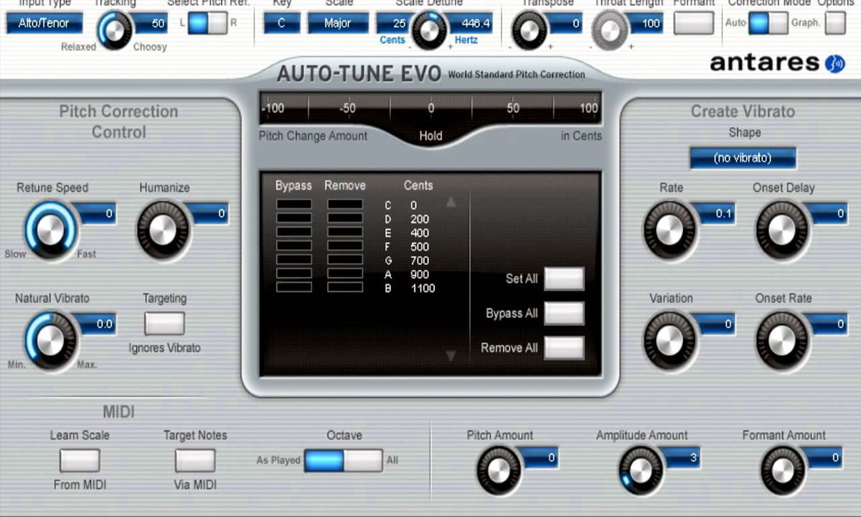The image size is (861, 517).
Task: Click the Pitch Change Amount meter
Action: [430, 109]
